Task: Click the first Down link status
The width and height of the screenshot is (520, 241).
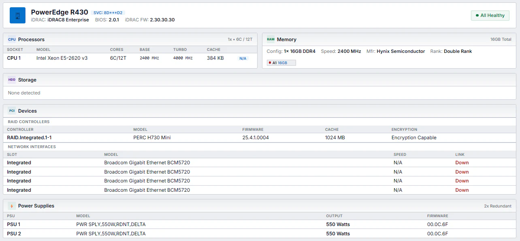Action: coord(462,163)
